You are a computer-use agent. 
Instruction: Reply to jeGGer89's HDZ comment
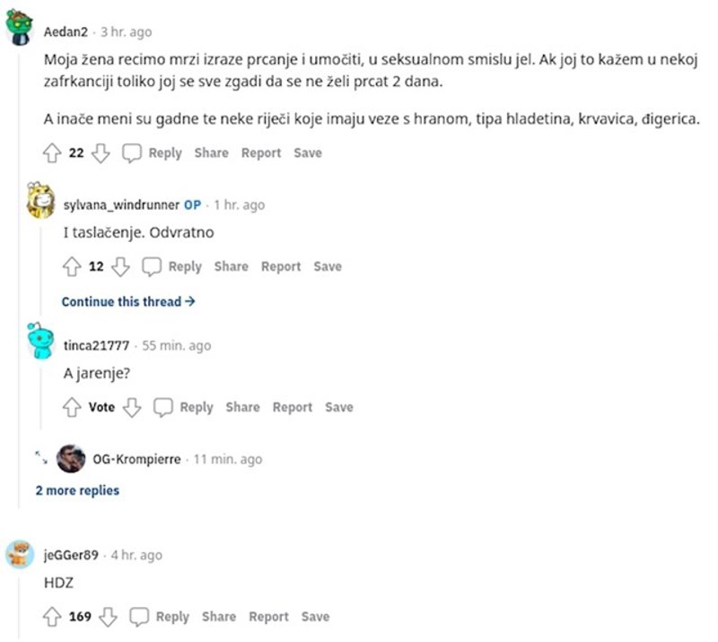(x=162, y=617)
